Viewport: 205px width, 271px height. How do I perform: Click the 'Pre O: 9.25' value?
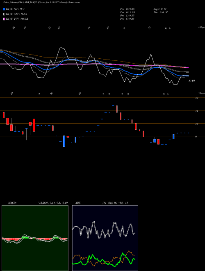[x=128, y=9]
